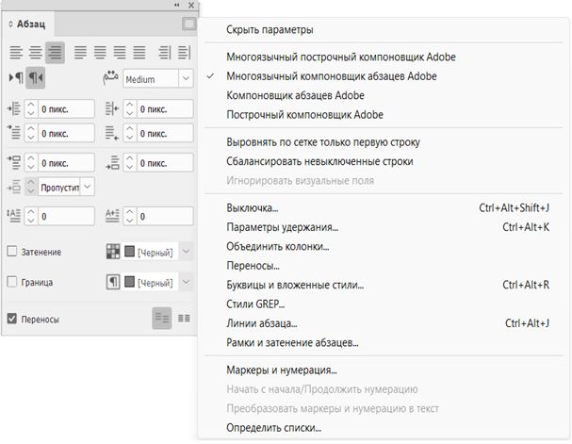Click the space after value field
Screen dimensions: 572x444
coord(165,162)
